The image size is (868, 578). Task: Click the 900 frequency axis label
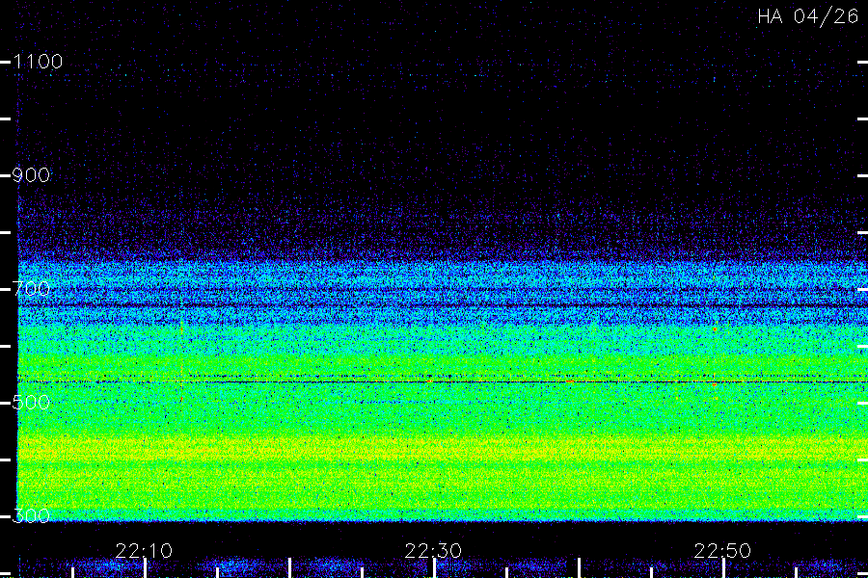coord(31,175)
